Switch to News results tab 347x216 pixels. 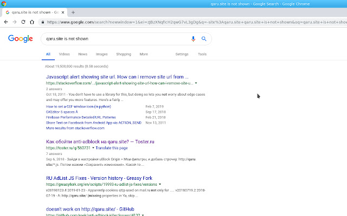(83, 54)
